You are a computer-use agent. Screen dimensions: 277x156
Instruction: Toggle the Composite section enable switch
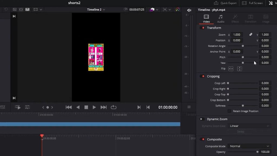(202, 139)
